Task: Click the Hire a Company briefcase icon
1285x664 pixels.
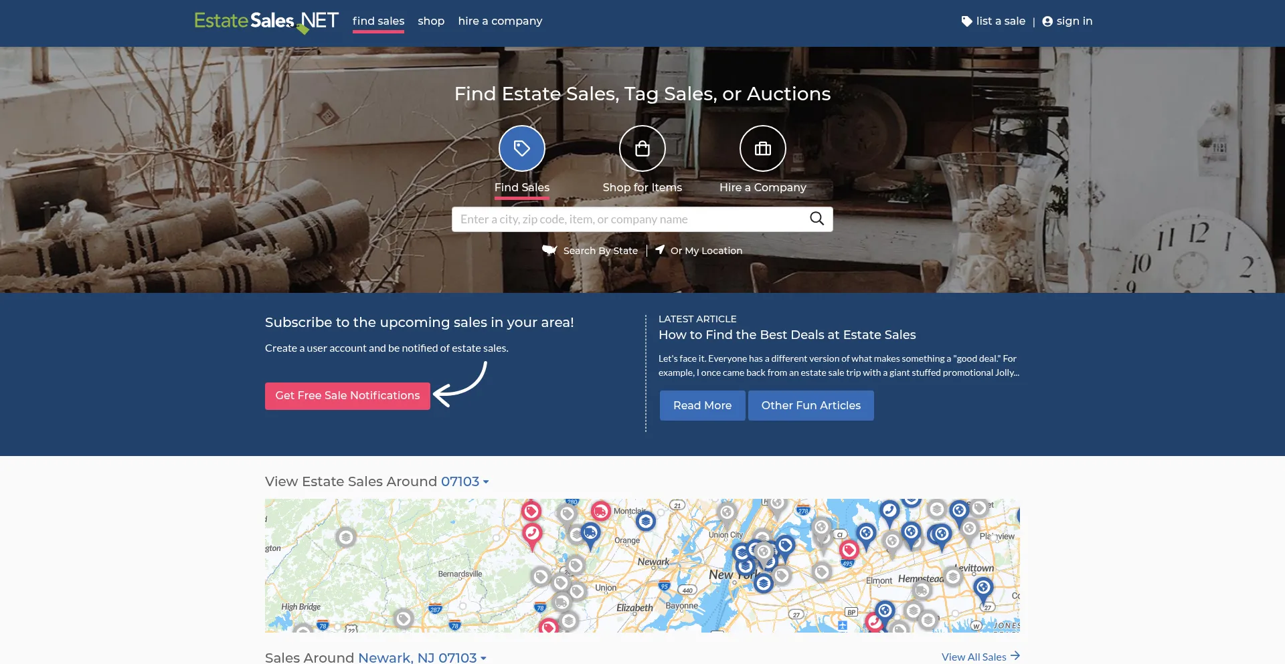Action: tap(762, 148)
